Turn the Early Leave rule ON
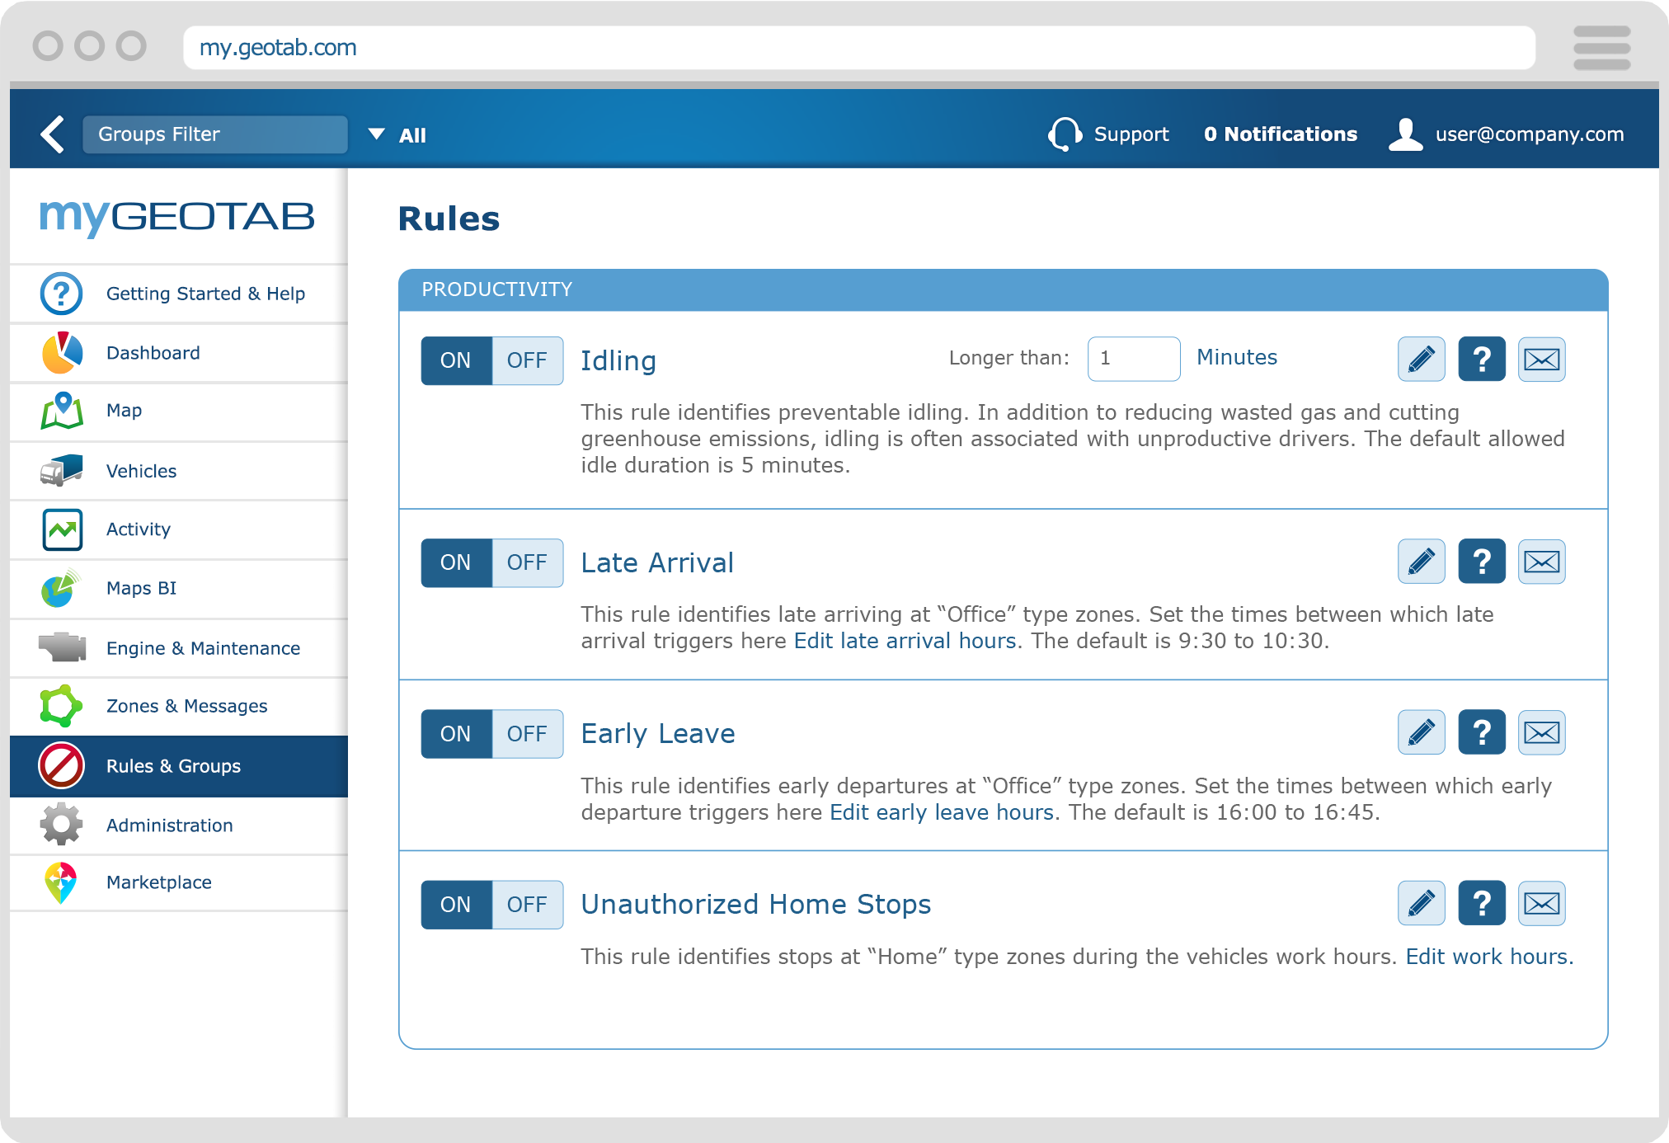 [456, 734]
